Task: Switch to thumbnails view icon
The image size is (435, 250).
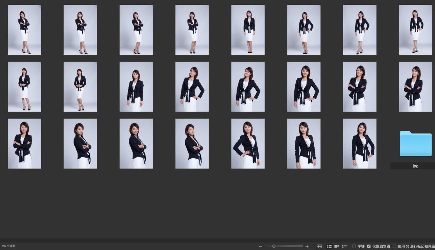Action: (x=329, y=246)
